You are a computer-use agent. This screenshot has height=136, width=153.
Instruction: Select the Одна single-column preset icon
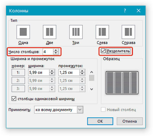pyautogui.click(x=23, y=32)
